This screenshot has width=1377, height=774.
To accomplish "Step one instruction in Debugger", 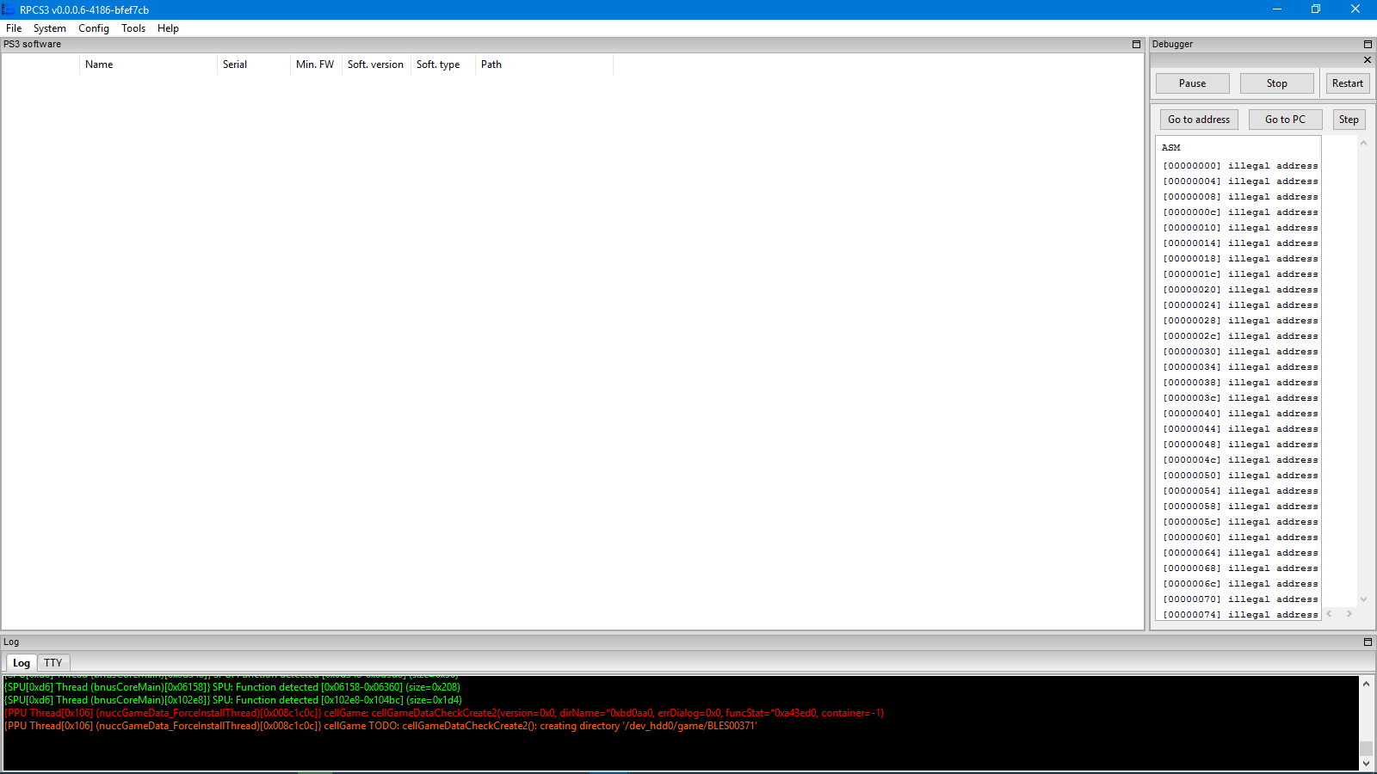I will click(x=1348, y=120).
